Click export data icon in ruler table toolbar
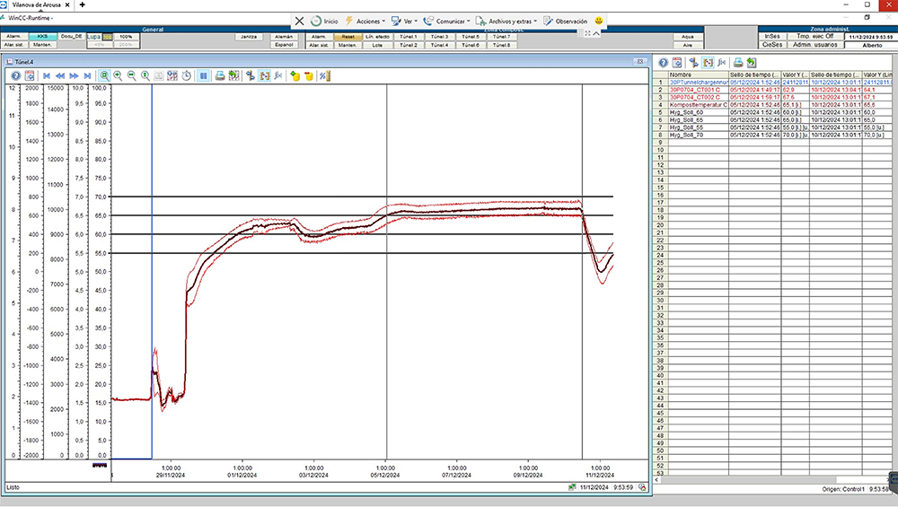This screenshot has height=507, width=898. 751,63
